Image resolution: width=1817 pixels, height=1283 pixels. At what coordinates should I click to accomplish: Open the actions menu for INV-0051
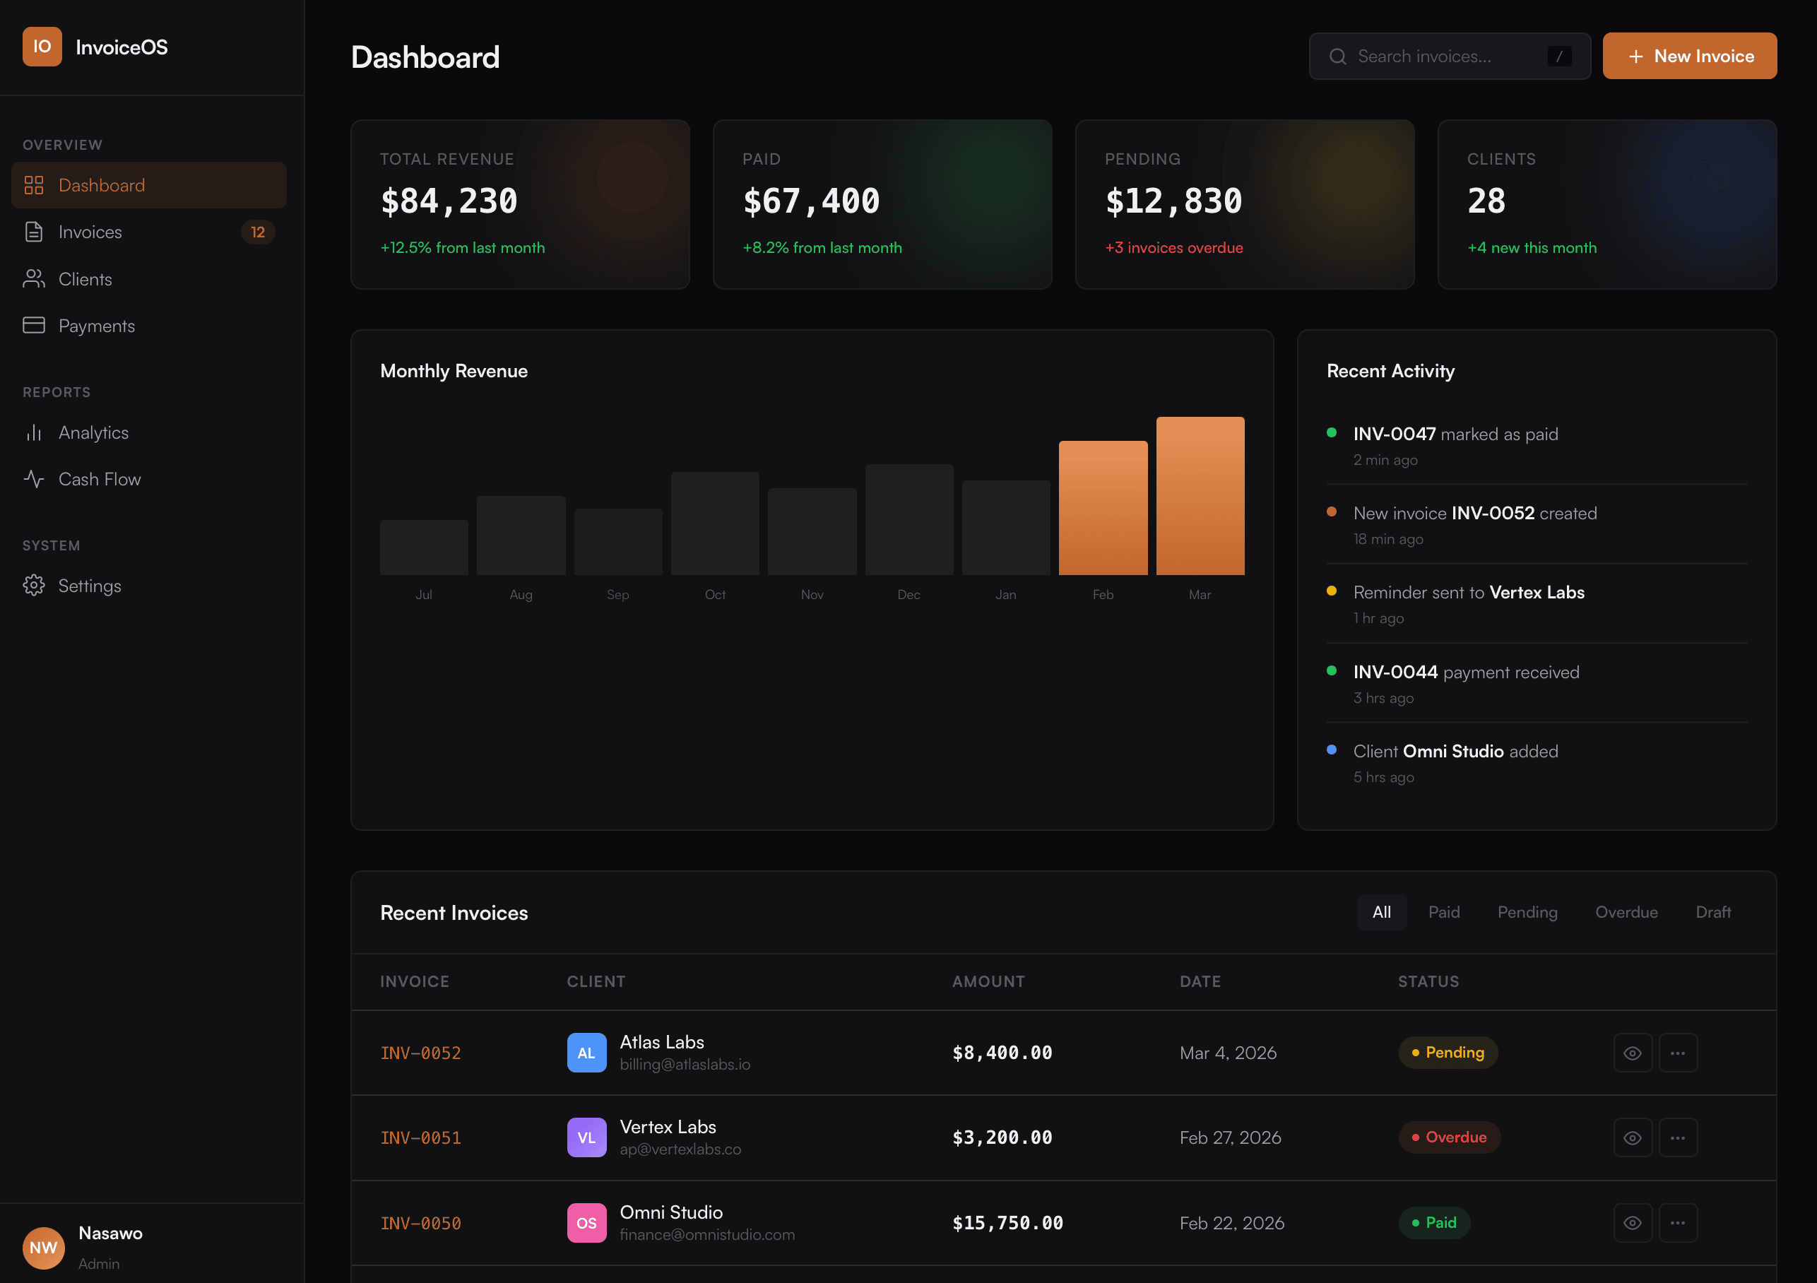click(x=1679, y=1137)
